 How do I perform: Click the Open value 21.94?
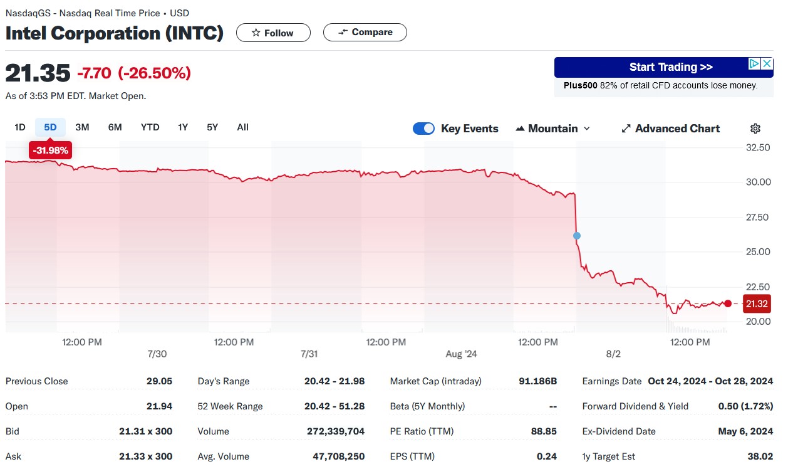pos(159,406)
